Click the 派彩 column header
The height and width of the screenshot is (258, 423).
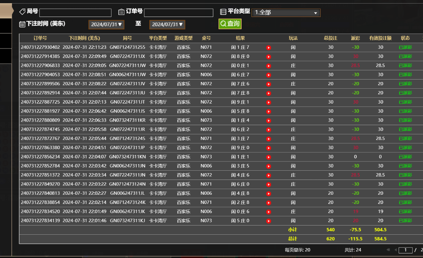tap(355, 38)
